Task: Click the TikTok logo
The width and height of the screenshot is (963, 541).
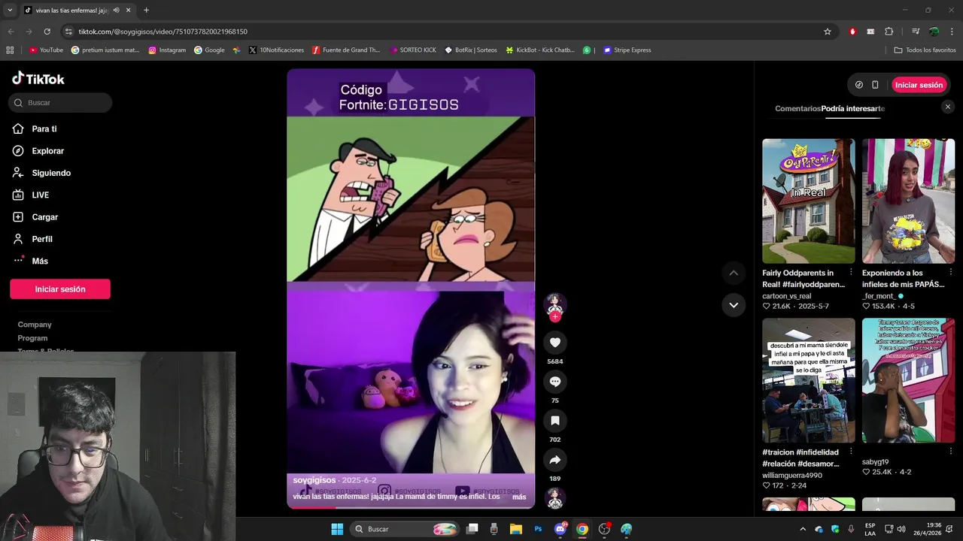Action: tap(38, 79)
